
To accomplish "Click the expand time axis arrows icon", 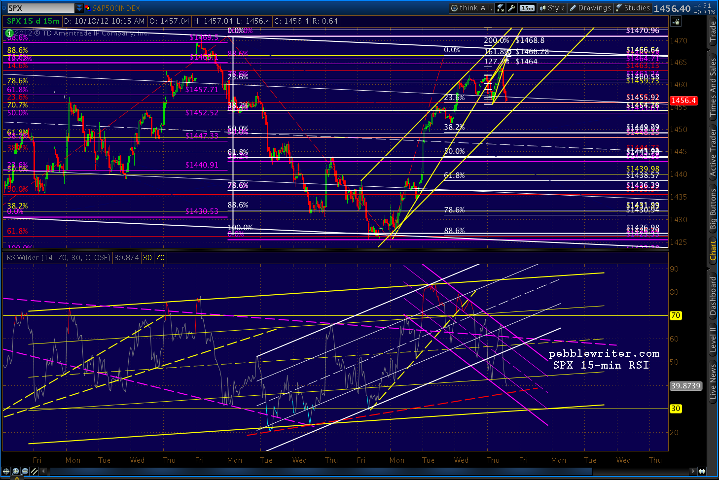I will [703, 472].
